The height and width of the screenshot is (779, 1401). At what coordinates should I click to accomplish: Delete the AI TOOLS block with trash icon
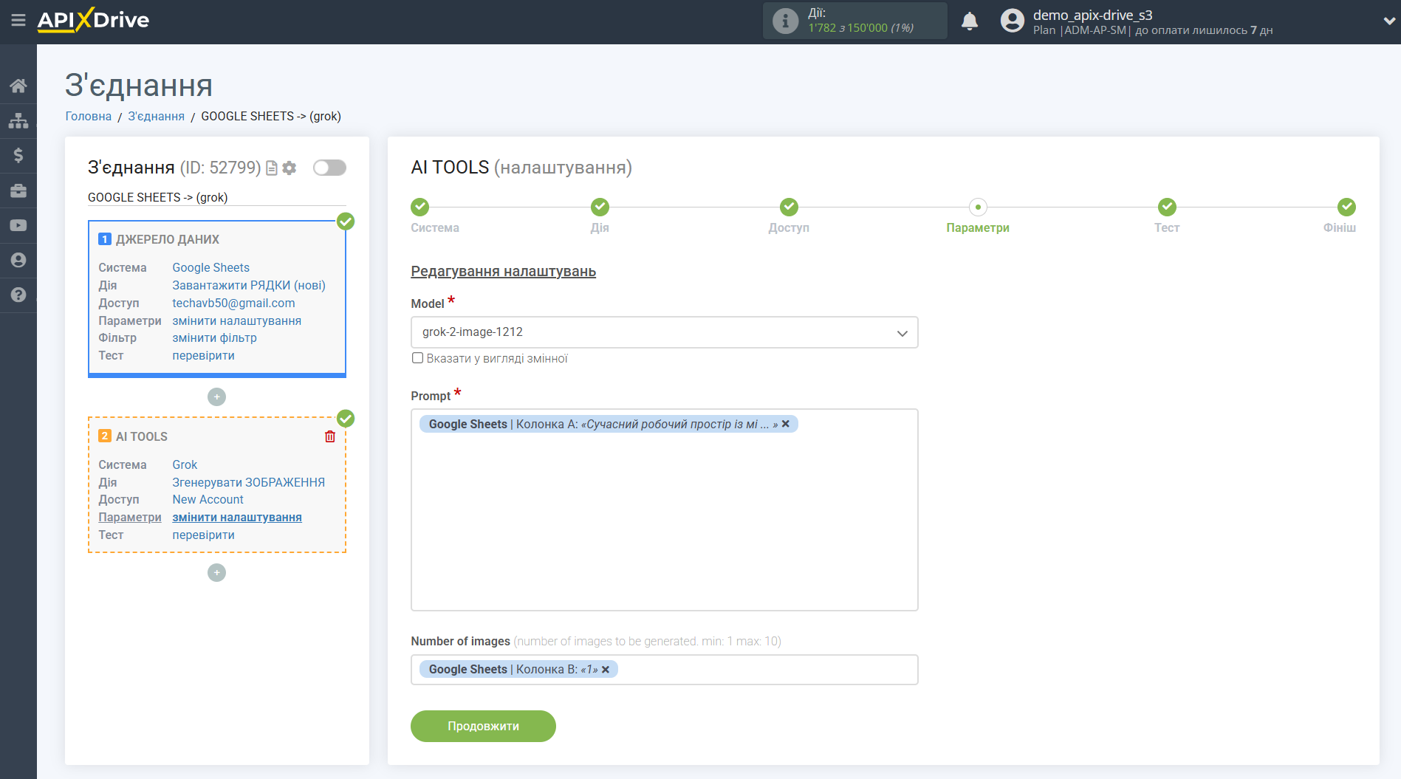point(330,436)
